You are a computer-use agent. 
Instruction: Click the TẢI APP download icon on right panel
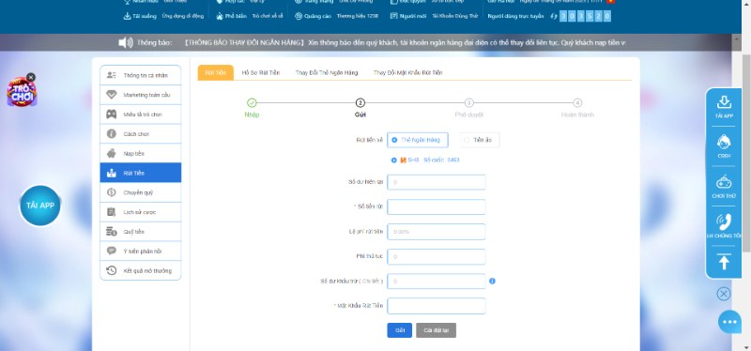[724, 102]
